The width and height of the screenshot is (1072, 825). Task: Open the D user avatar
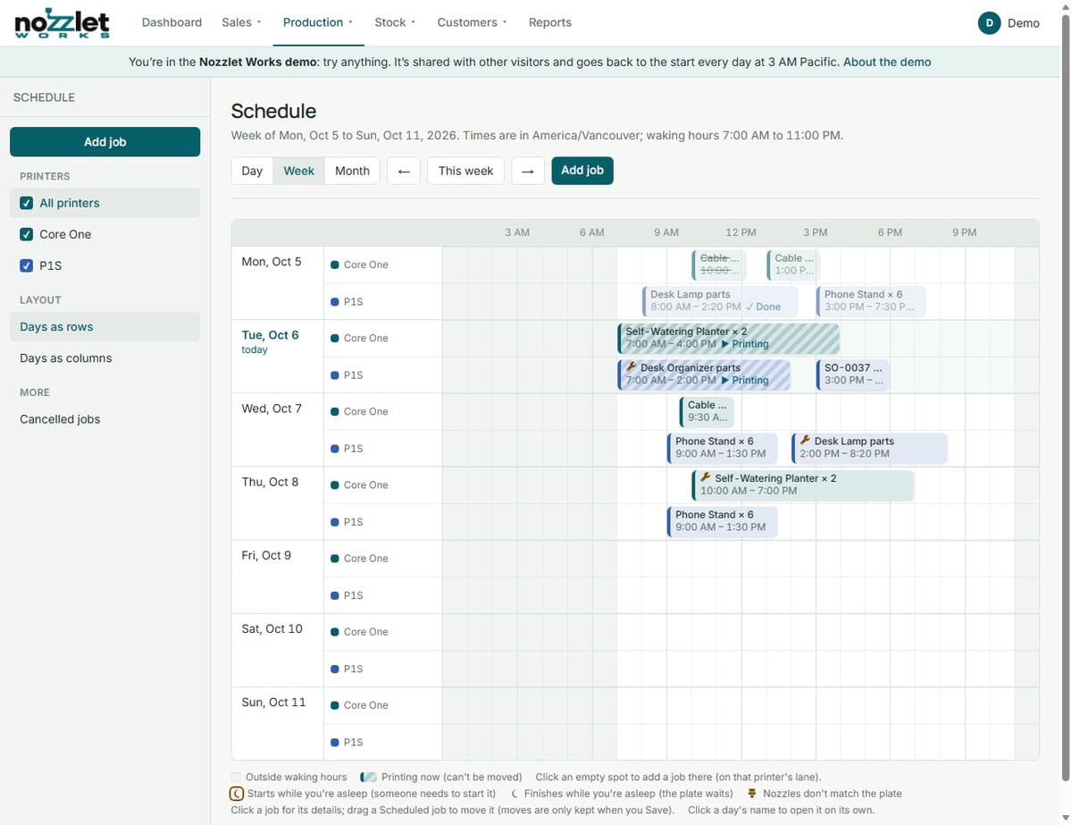989,23
